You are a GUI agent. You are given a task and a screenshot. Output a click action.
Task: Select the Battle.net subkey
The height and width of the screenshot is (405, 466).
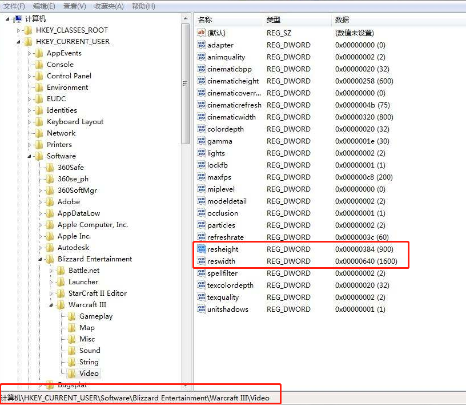(x=83, y=270)
